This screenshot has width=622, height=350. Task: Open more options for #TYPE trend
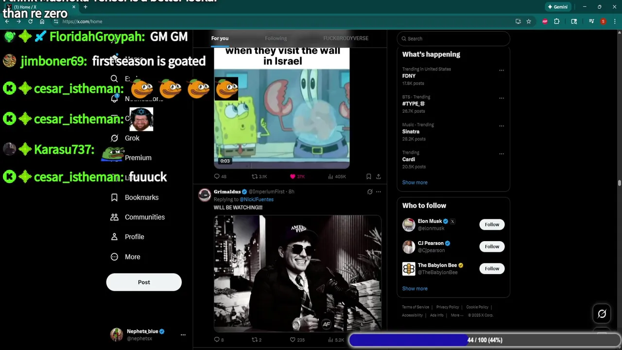(x=501, y=98)
